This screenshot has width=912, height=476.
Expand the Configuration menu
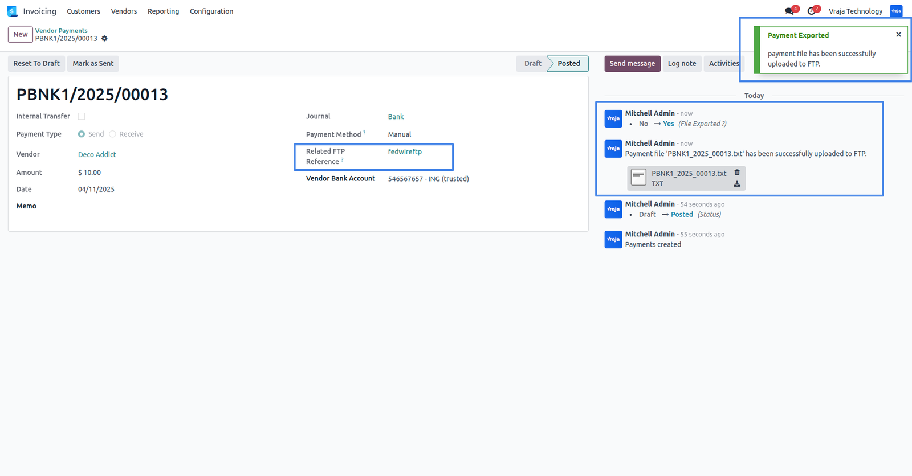[211, 11]
